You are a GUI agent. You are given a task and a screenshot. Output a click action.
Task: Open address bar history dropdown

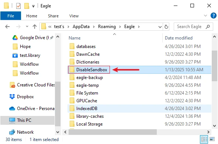160,27
